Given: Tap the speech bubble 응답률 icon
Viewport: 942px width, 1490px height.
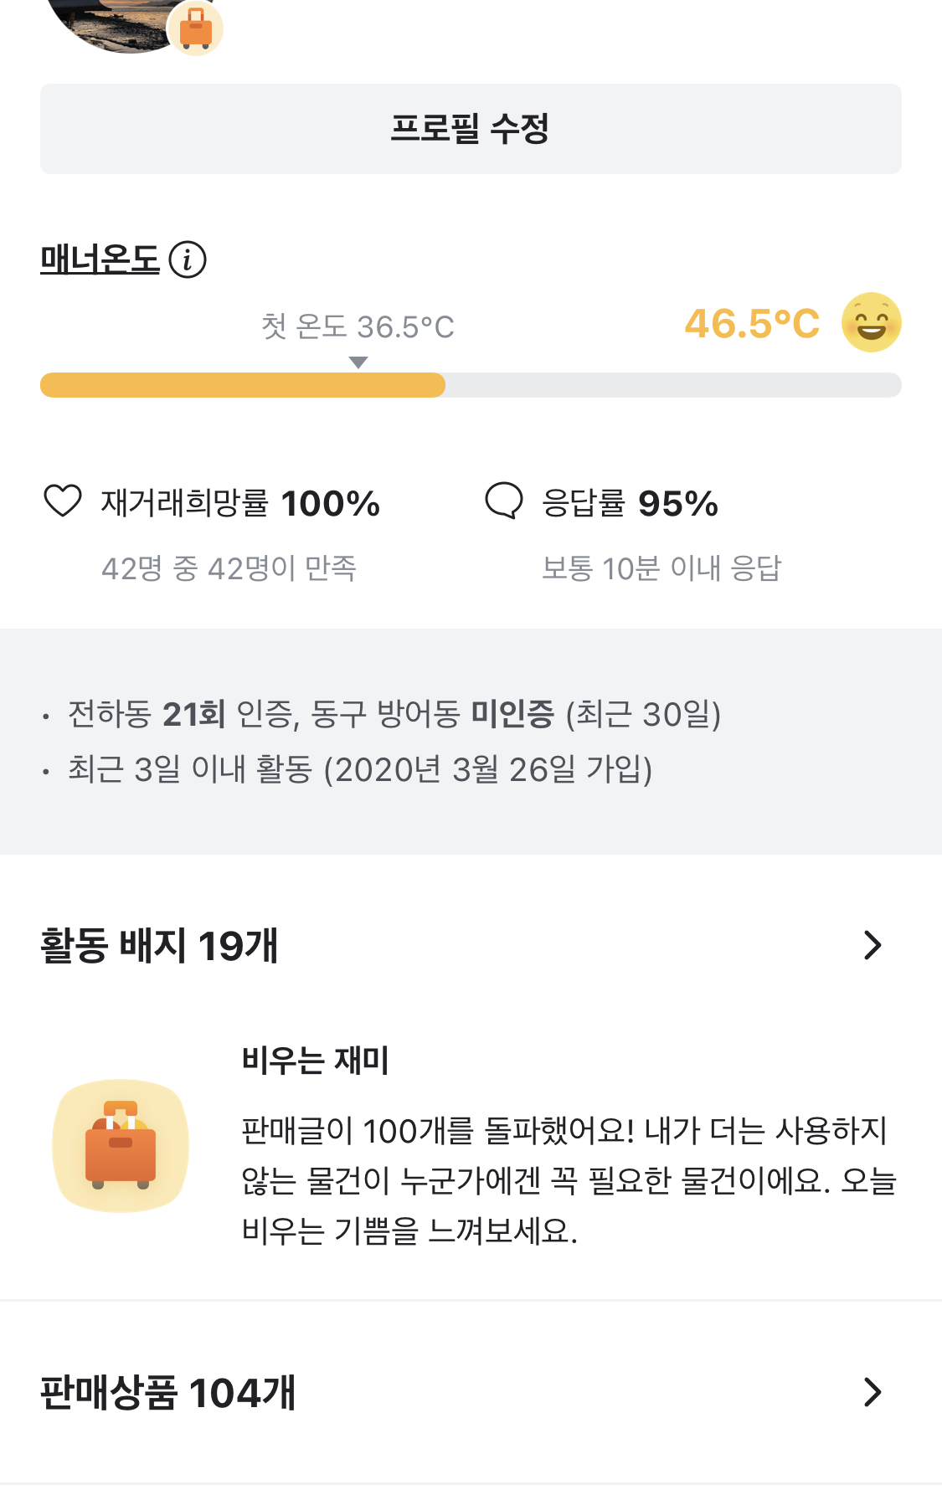Looking at the screenshot, I should point(504,501).
